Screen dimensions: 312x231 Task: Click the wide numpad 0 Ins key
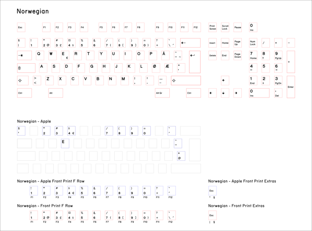click(x=259, y=93)
